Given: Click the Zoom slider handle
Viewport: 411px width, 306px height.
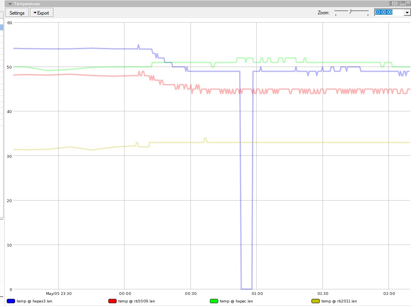Looking at the screenshot, I should click(350, 11).
